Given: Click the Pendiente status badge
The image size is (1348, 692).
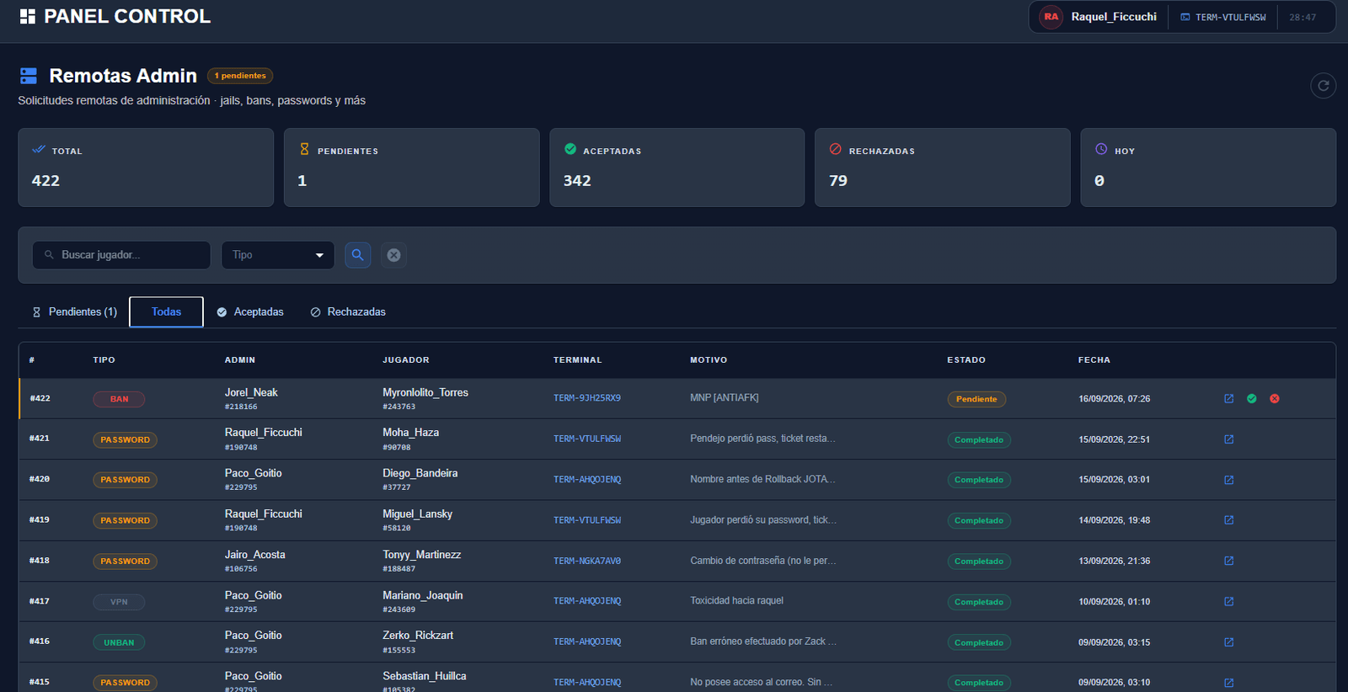Looking at the screenshot, I should tap(976, 399).
